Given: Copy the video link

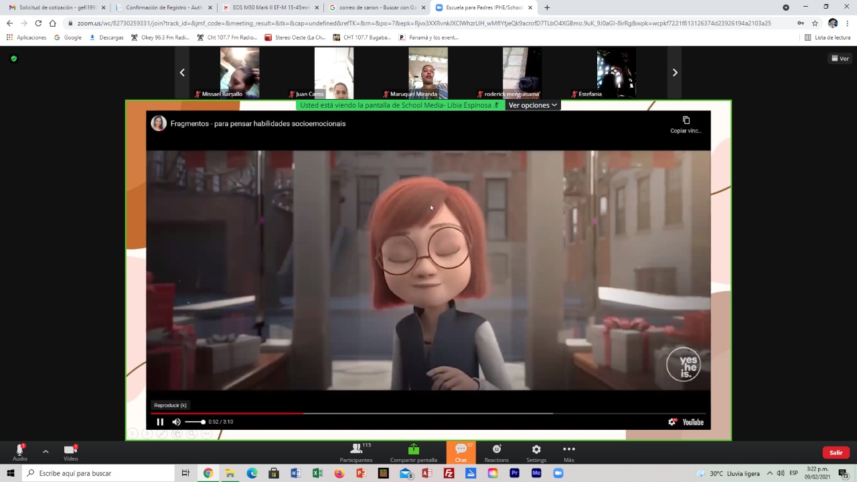Looking at the screenshot, I should (686, 124).
